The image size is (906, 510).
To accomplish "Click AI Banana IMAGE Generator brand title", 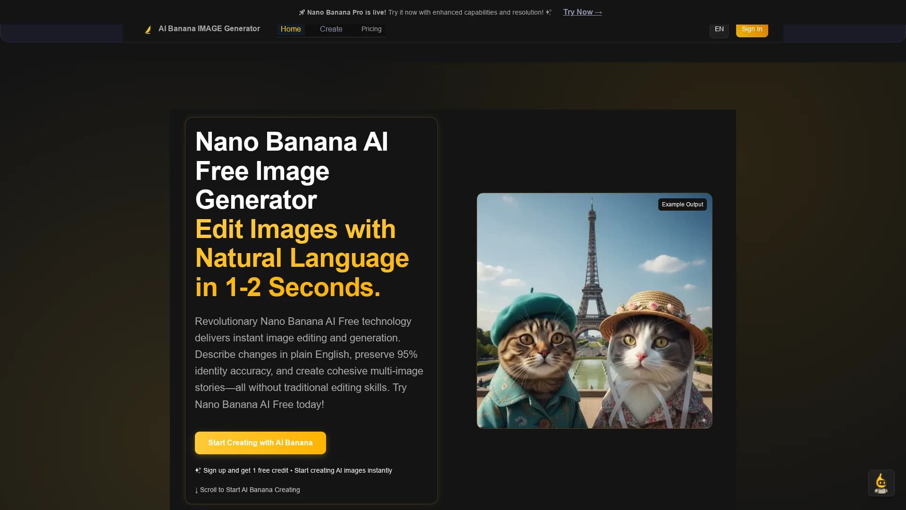I will point(209,29).
